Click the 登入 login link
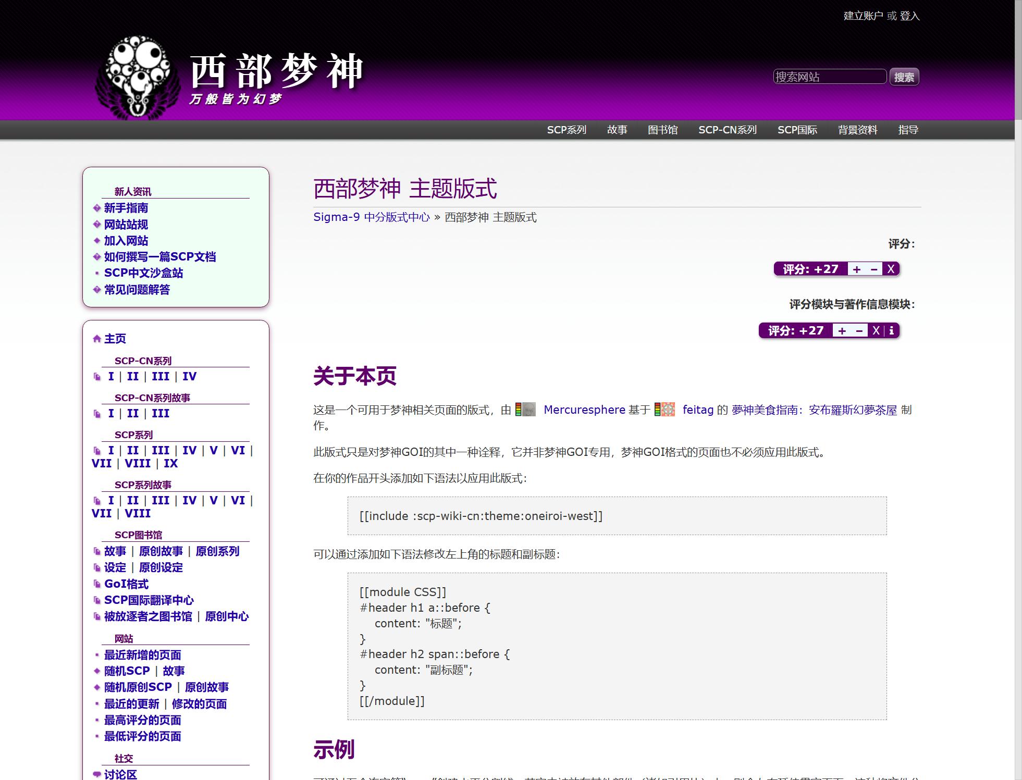1022x780 pixels. 909,16
